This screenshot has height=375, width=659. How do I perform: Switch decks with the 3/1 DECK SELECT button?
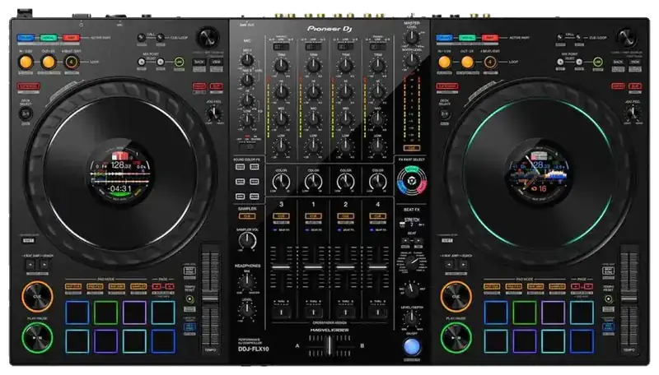tap(26, 113)
